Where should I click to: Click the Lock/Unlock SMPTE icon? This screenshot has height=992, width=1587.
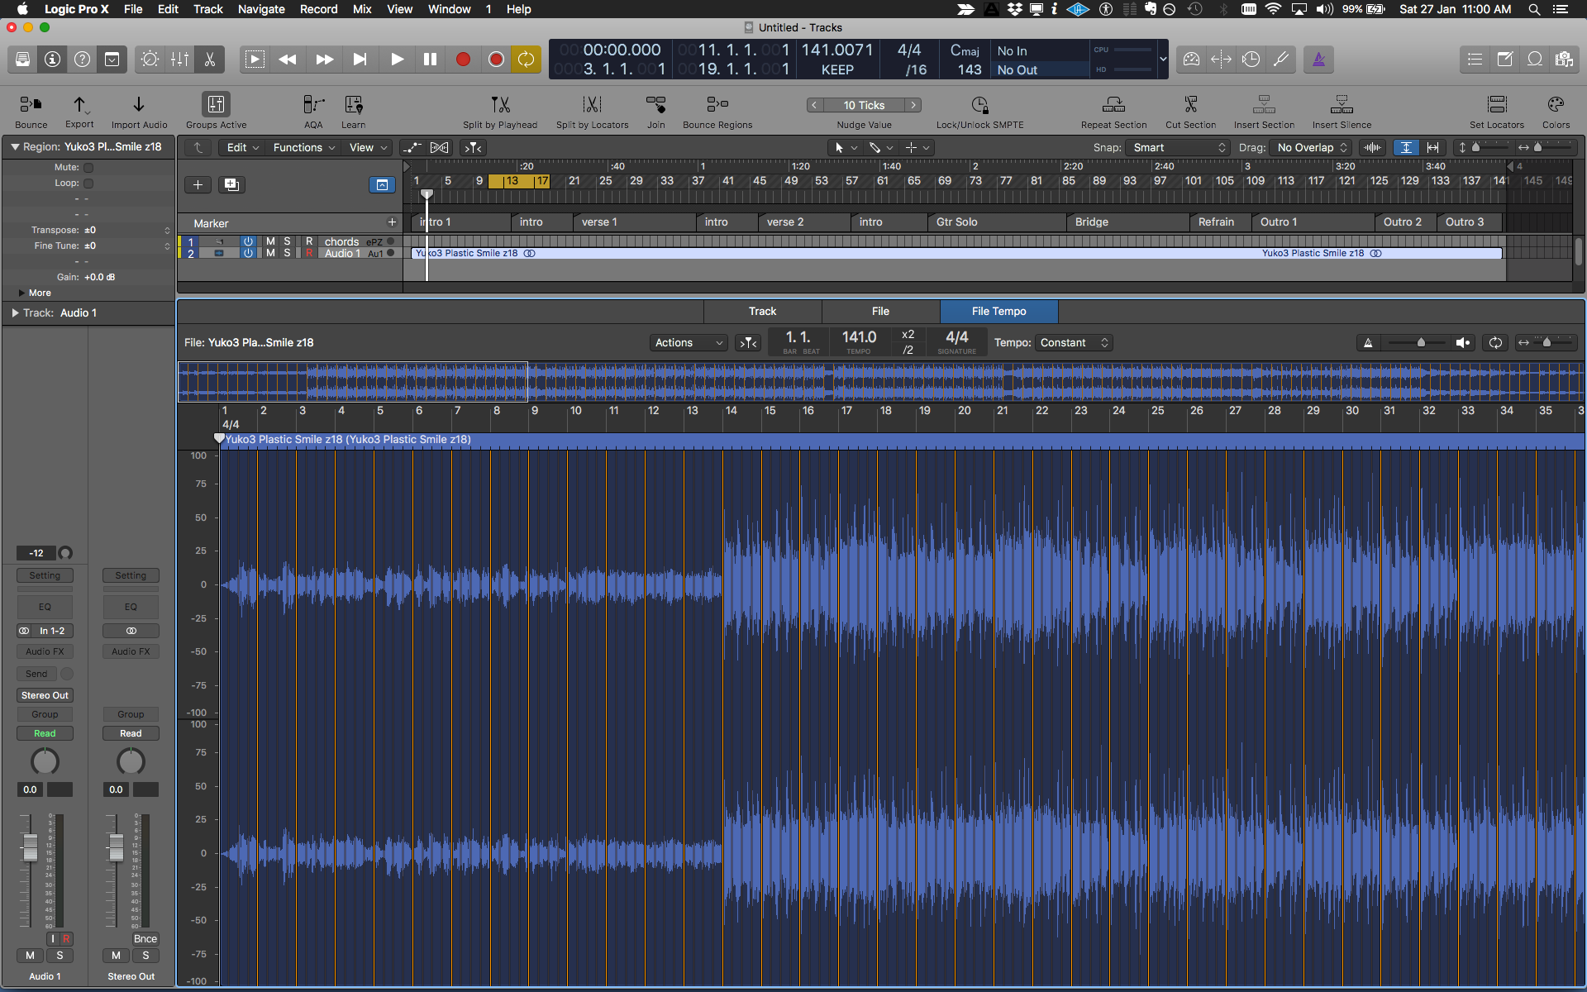click(979, 105)
